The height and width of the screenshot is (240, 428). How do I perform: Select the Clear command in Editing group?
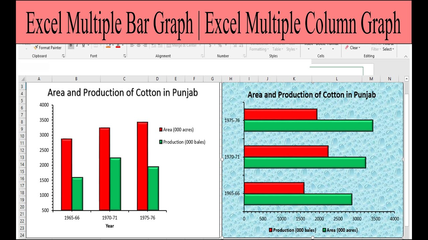tap(354, 48)
